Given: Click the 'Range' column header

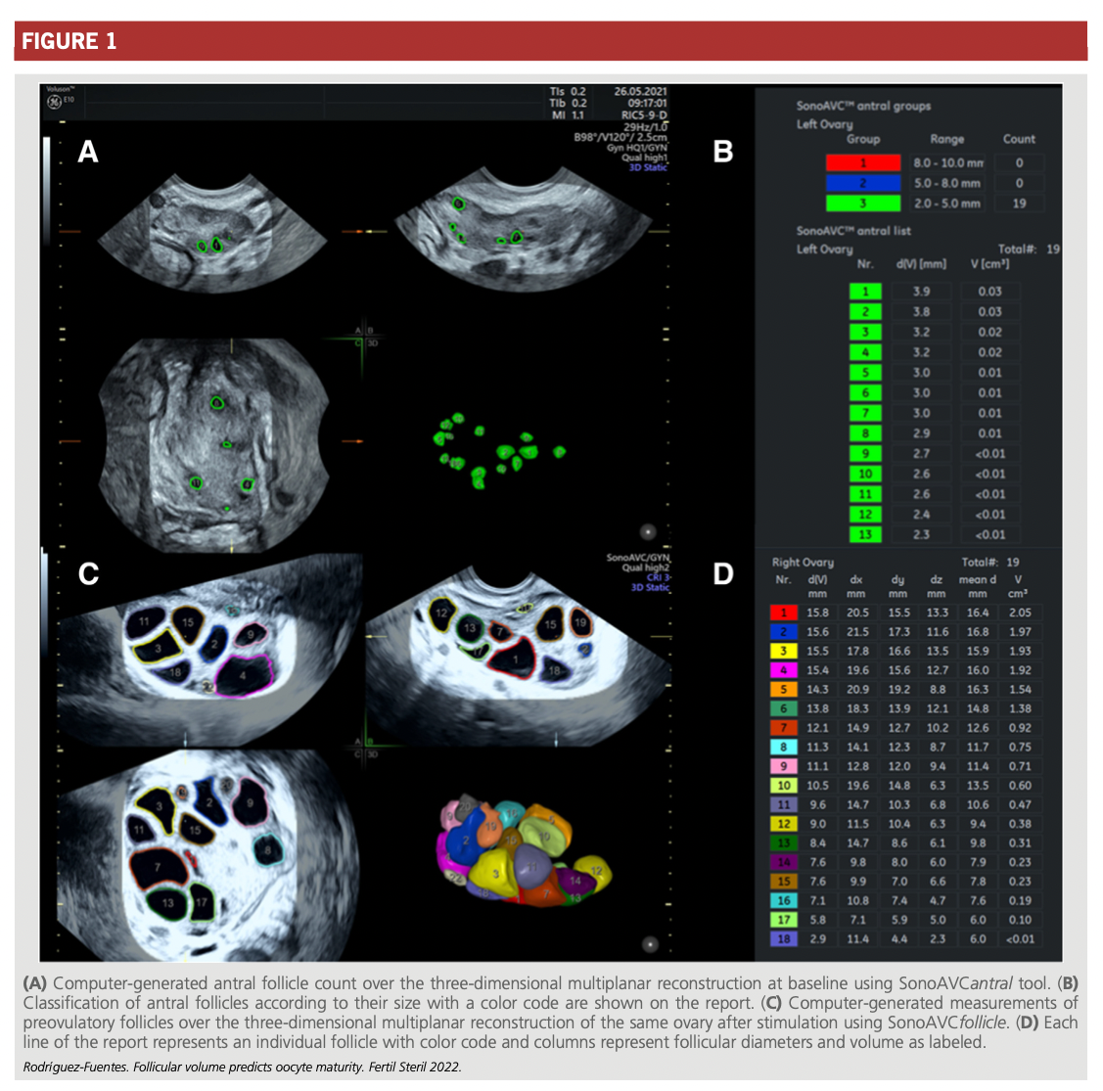Looking at the screenshot, I should (946, 139).
